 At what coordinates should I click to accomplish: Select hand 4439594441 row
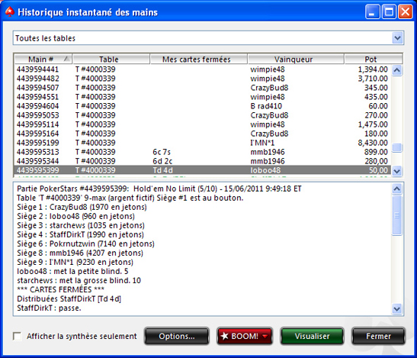tap(202, 69)
